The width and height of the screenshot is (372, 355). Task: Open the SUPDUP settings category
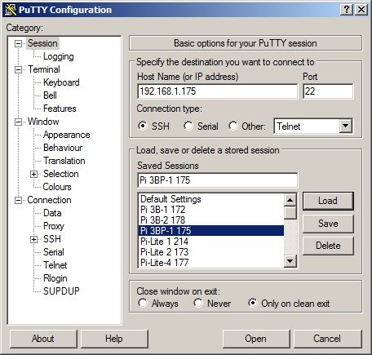61,291
